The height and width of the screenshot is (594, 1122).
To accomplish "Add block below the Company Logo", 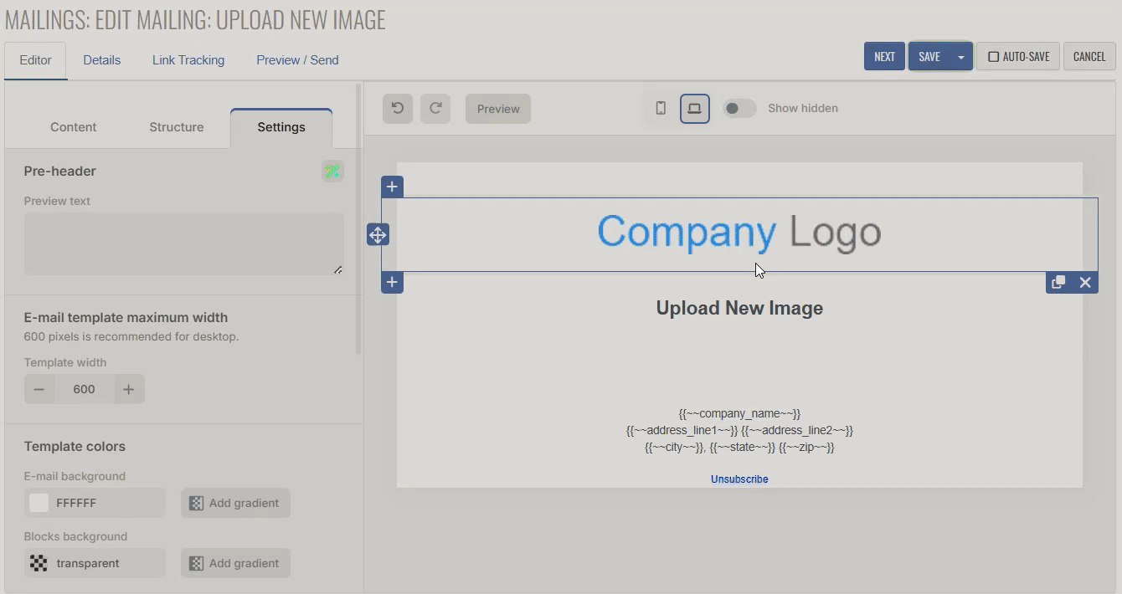I will click(x=392, y=283).
